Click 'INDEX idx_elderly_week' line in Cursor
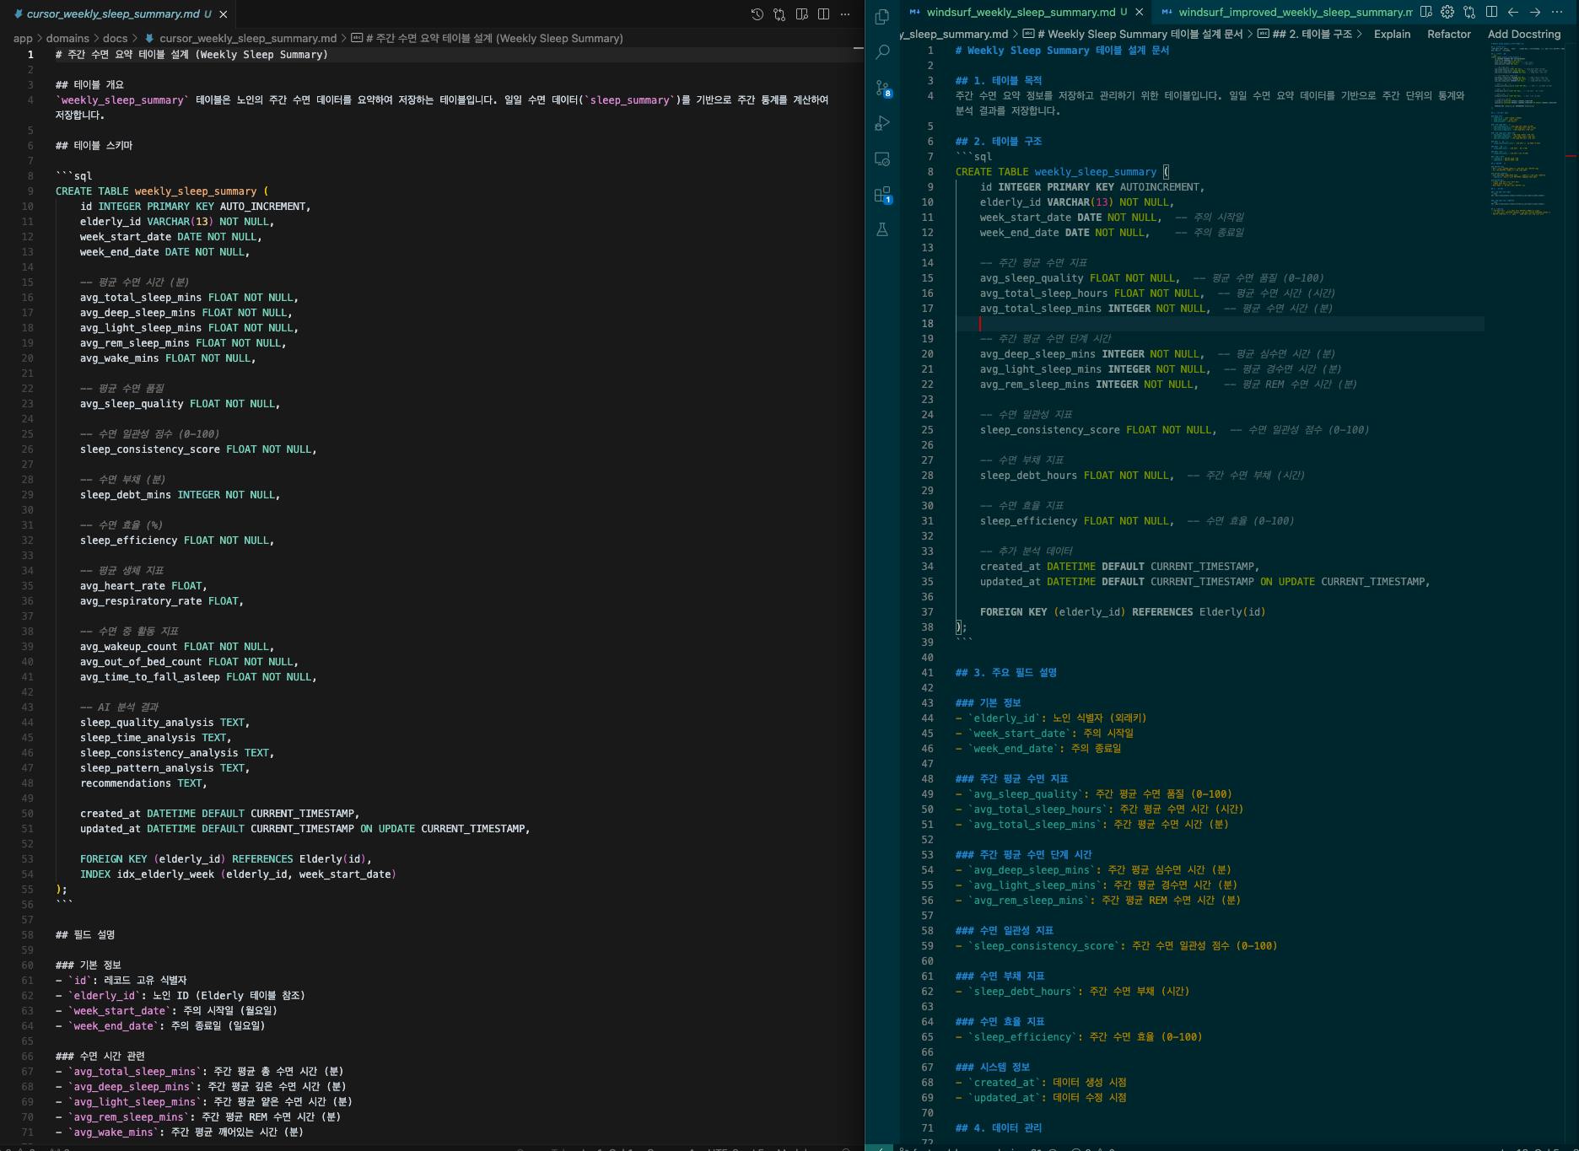This screenshot has height=1151, width=1579. click(238, 874)
